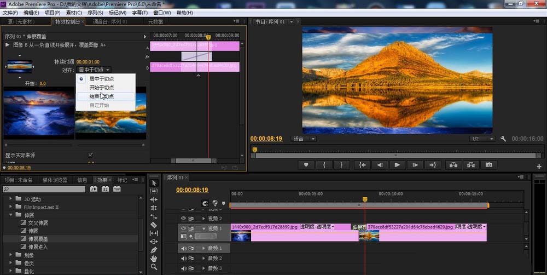Click the 32-bit color effects filter icon
Screen dimensions: 547x275
coord(105,189)
